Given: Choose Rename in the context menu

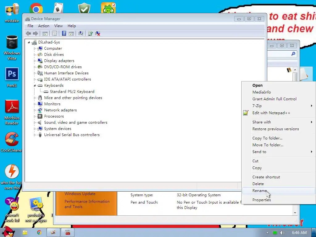Looking at the screenshot, I should pos(279,191).
